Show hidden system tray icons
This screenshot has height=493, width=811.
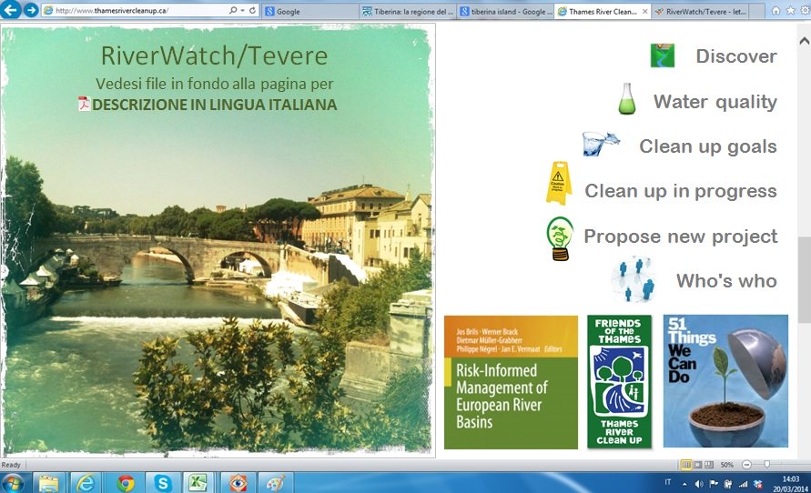tap(685, 482)
